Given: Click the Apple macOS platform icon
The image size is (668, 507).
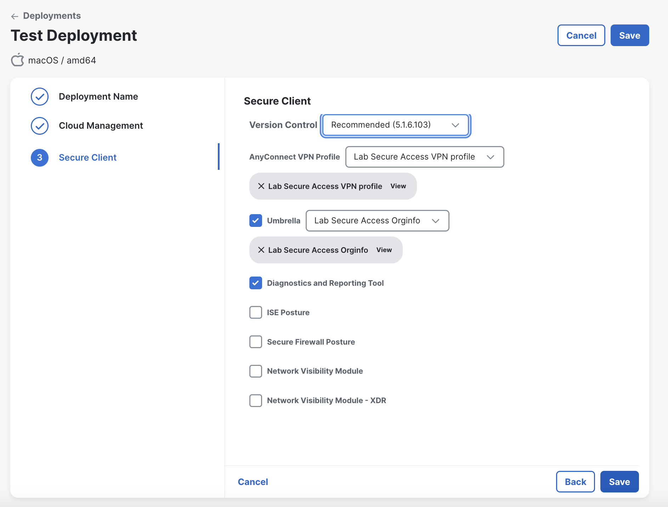Looking at the screenshot, I should pyautogui.click(x=17, y=60).
